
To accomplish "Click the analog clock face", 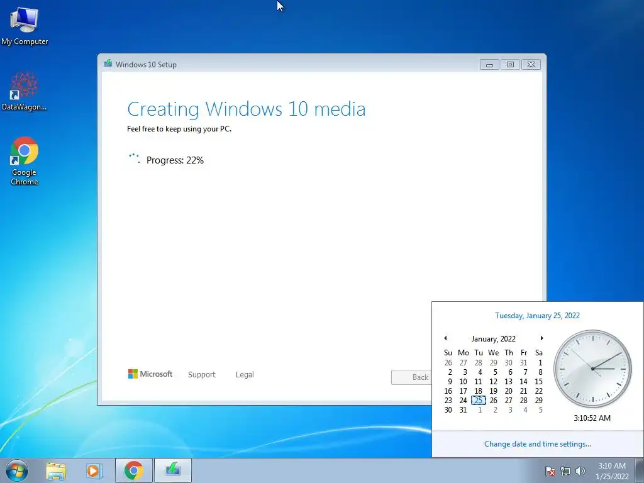I will [592, 369].
